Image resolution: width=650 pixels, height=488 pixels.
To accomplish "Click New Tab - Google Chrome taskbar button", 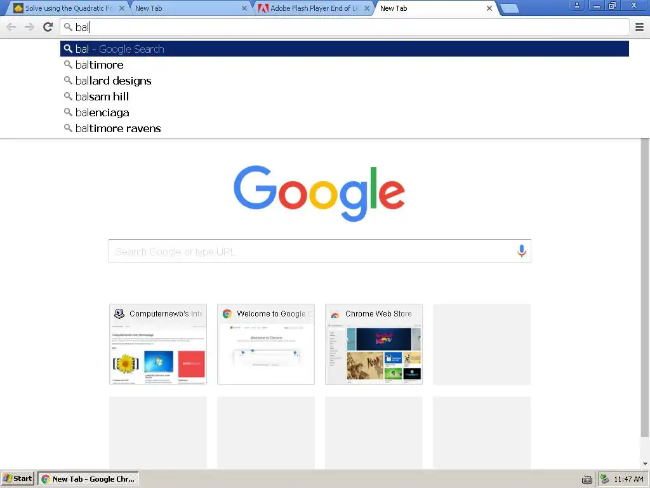I will (x=88, y=479).
